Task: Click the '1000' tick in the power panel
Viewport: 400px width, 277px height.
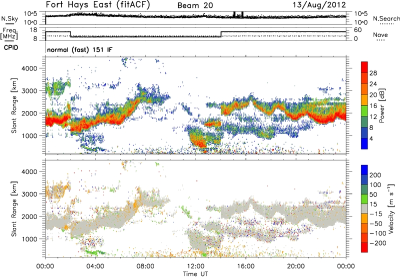Action: coord(29,135)
